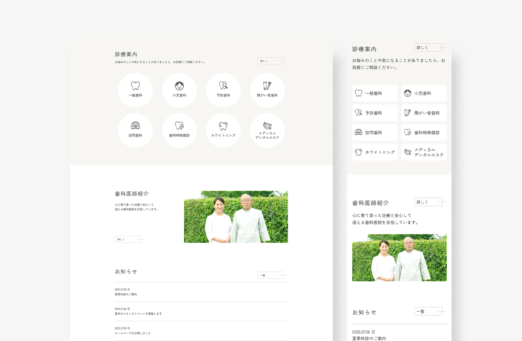
Task: Open 歯科特殊健診 circle in desktop layout
Action: 179,130
